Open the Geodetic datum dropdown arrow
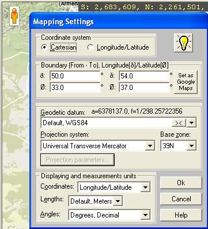 tap(191, 123)
